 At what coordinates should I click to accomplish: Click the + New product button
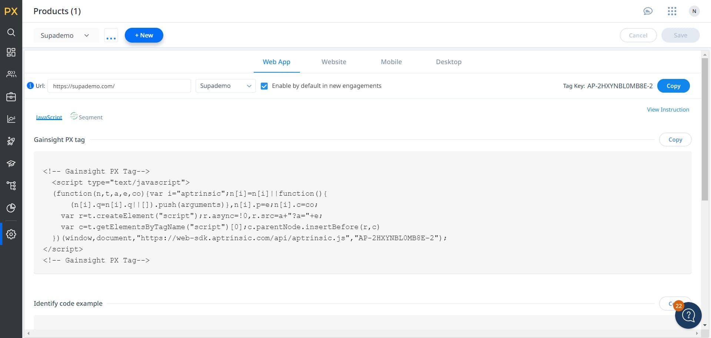click(144, 35)
